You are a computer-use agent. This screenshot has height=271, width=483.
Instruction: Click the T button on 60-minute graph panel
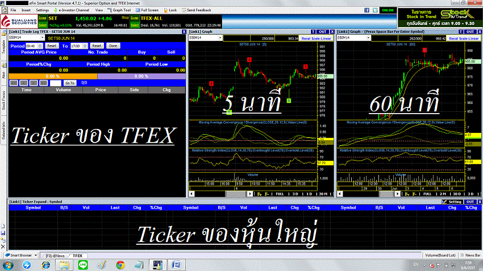click(x=461, y=32)
